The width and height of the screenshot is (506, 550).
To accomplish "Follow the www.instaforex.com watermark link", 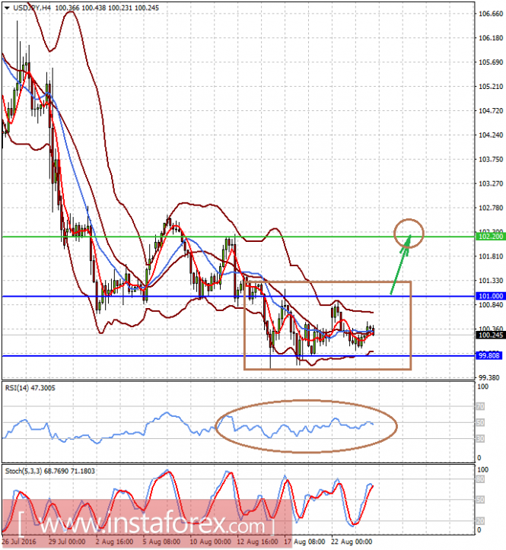I will (146, 525).
